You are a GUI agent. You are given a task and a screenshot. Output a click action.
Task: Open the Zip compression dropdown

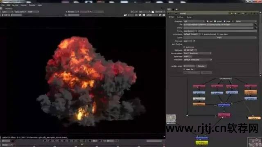click(197, 53)
